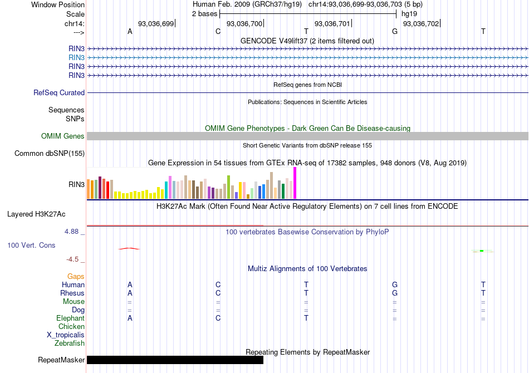Open the H3K27Ac Mark track title

(x=307, y=207)
